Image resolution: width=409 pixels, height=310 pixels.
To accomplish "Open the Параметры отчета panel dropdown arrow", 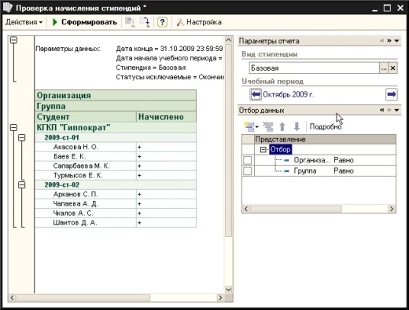I will (396, 41).
